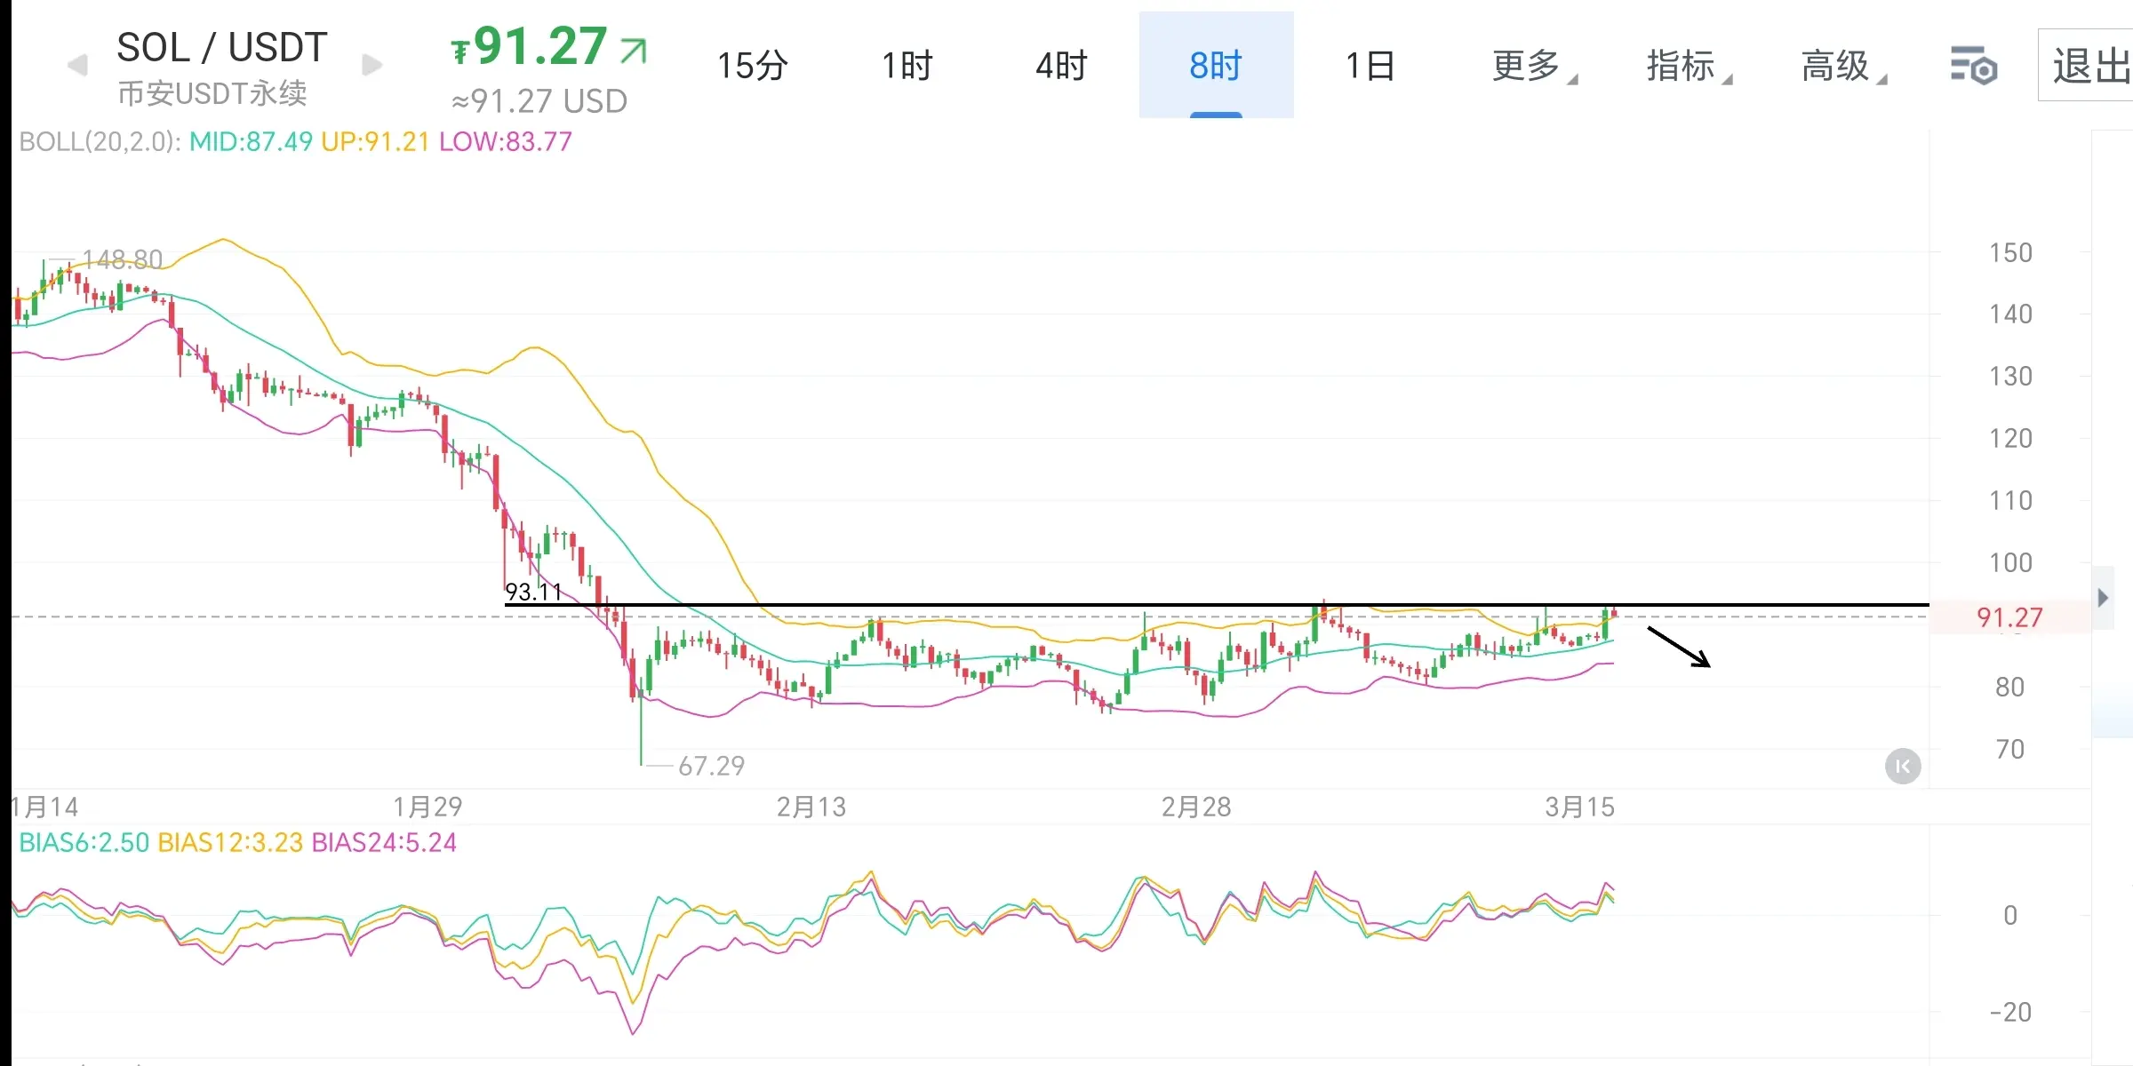The width and height of the screenshot is (2133, 1066).
Task: Go to next trading pair arrow
Action: (x=372, y=65)
